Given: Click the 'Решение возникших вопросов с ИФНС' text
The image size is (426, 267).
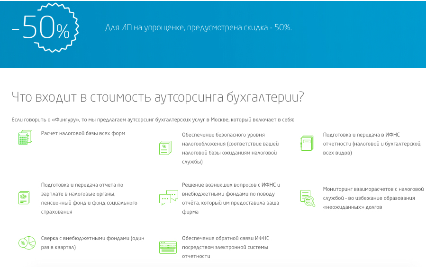Looking at the screenshot, I should tap(231, 198).
